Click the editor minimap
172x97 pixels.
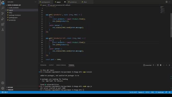(x=163, y=10)
